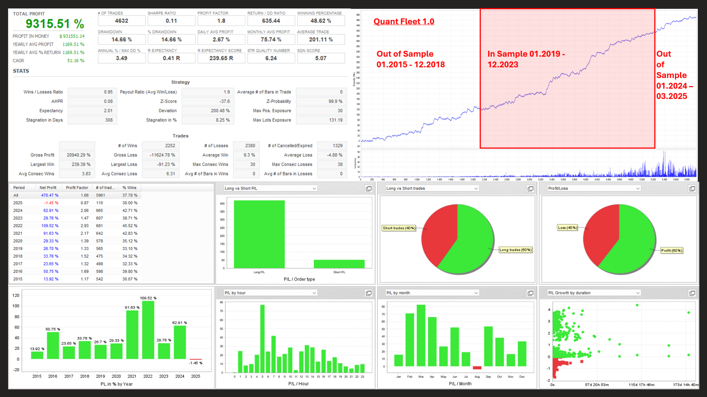Open the Long vs Short trades dropdown
Viewport: 707px width, 397px height.
pos(432,188)
